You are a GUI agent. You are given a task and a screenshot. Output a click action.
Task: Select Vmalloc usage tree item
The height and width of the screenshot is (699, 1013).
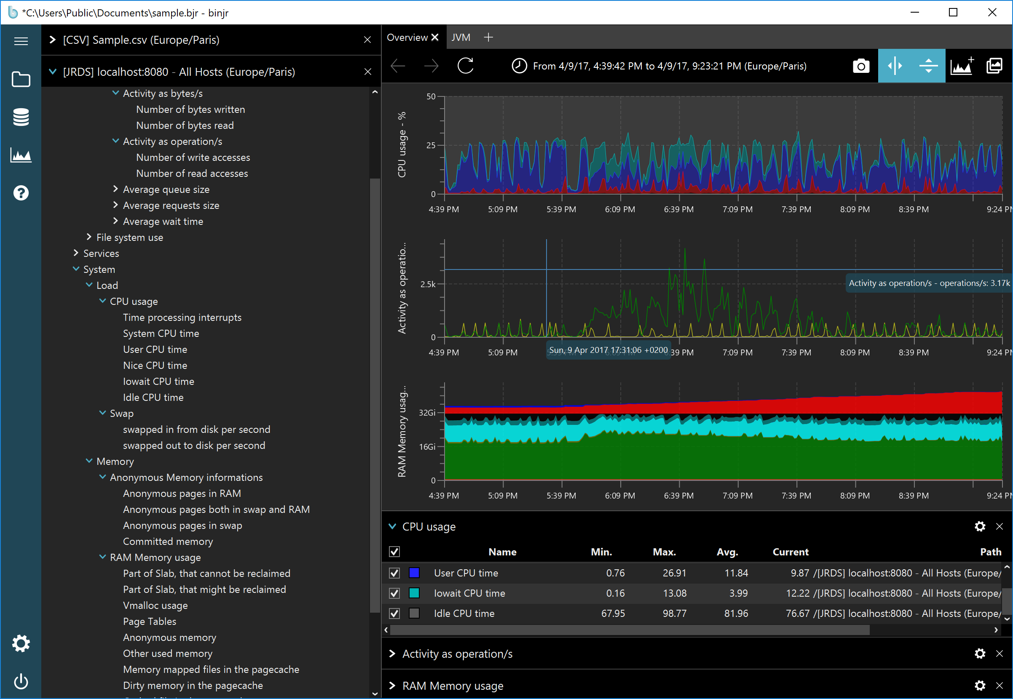click(x=155, y=605)
